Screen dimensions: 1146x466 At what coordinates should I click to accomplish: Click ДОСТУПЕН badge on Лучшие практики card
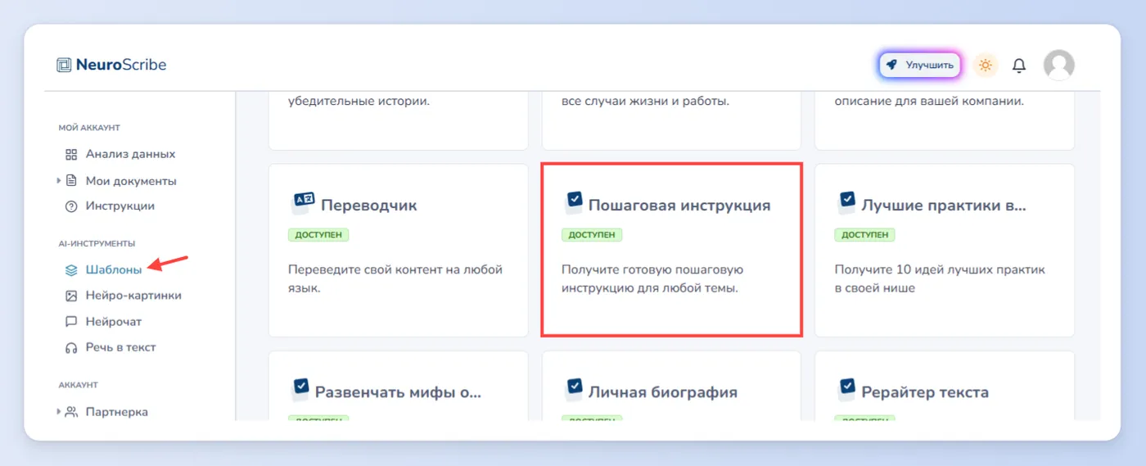click(865, 235)
